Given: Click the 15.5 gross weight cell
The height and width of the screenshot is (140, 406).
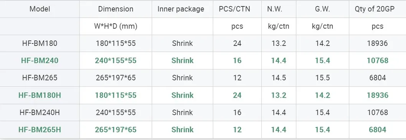Looking at the screenshot, I should tap(322, 78).
